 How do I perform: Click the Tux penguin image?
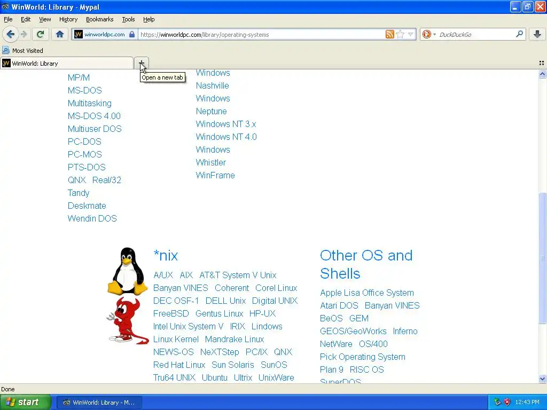tap(127, 271)
